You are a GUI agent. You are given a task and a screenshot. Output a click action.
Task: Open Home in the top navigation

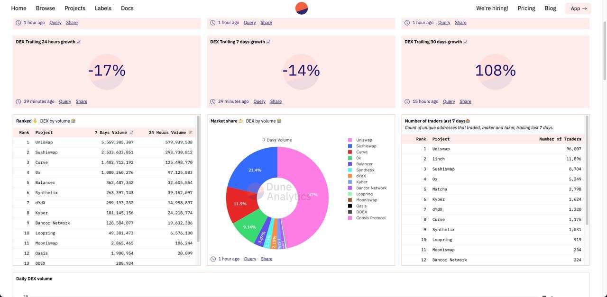(x=18, y=8)
